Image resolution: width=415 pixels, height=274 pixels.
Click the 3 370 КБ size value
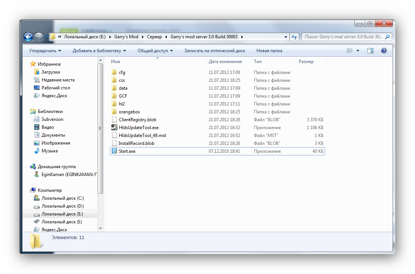click(x=315, y=119)
